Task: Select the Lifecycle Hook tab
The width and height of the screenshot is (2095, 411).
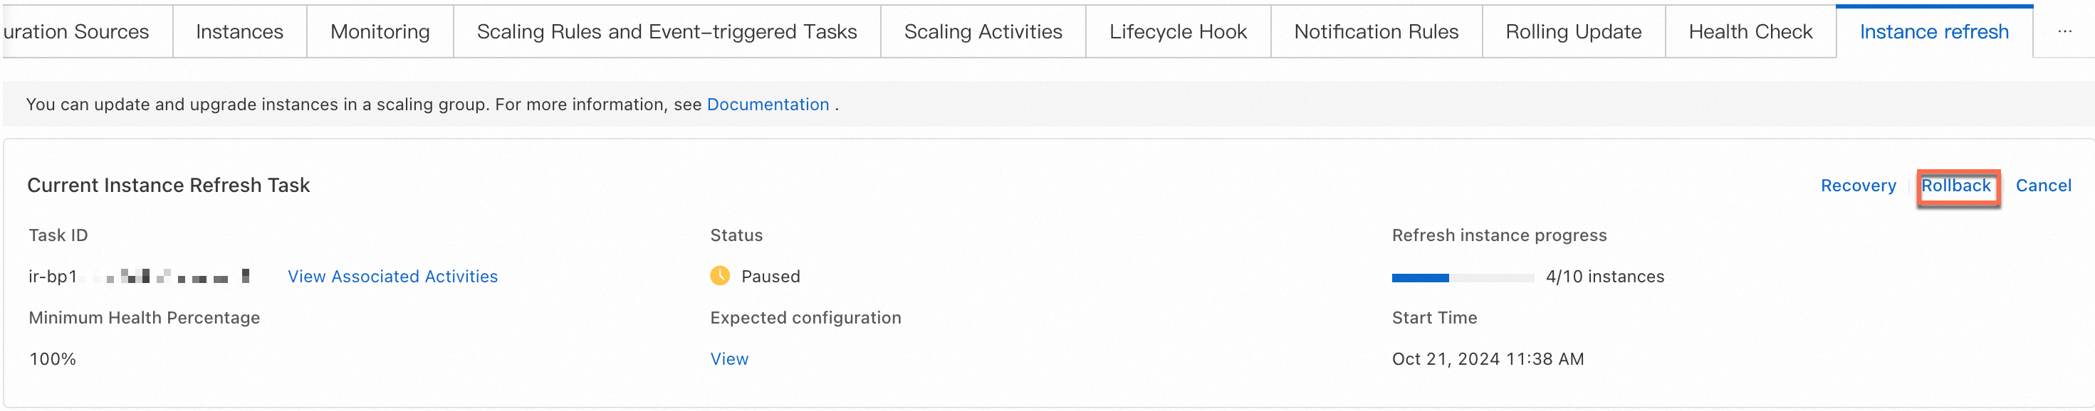Action: [x=1178, y=32]
